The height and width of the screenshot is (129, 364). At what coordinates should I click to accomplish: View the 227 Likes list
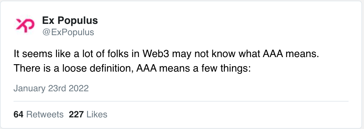pyautogui.click(x=88, y=114)
